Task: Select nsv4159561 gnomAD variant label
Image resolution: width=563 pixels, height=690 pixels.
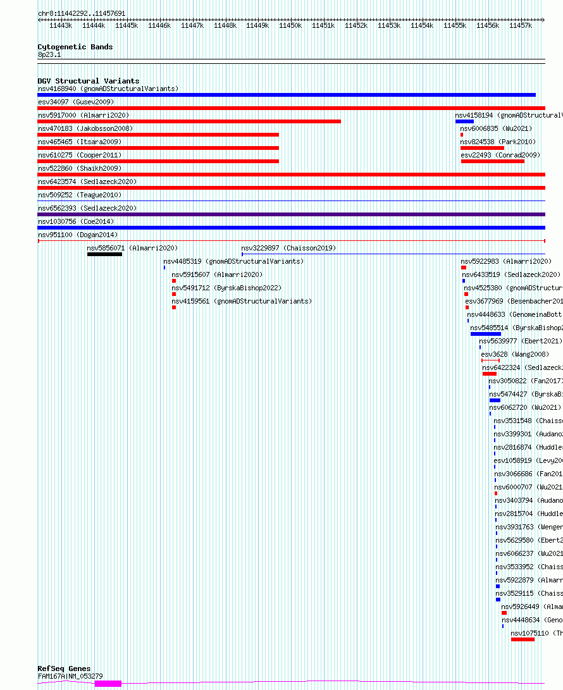Action: tap(242, 301)
